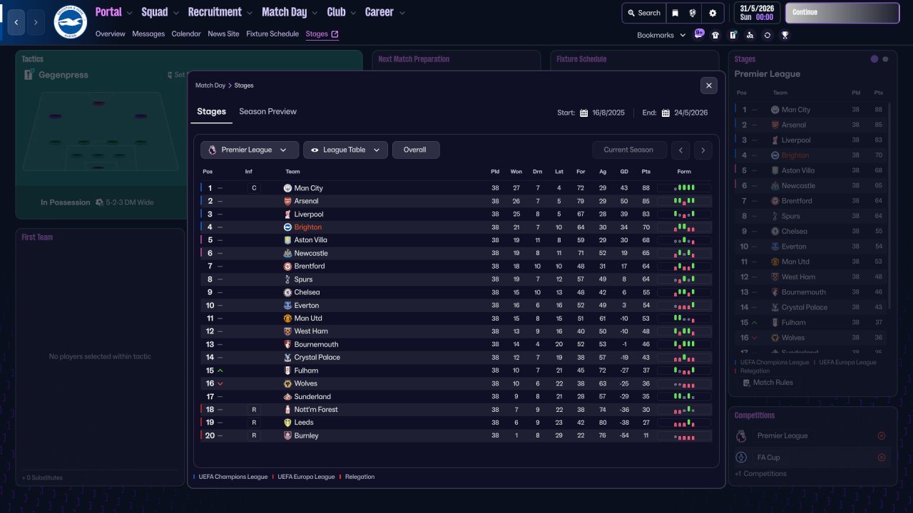Open Match Rules in the Stages widget
The image size is (913, 513).
767,383
